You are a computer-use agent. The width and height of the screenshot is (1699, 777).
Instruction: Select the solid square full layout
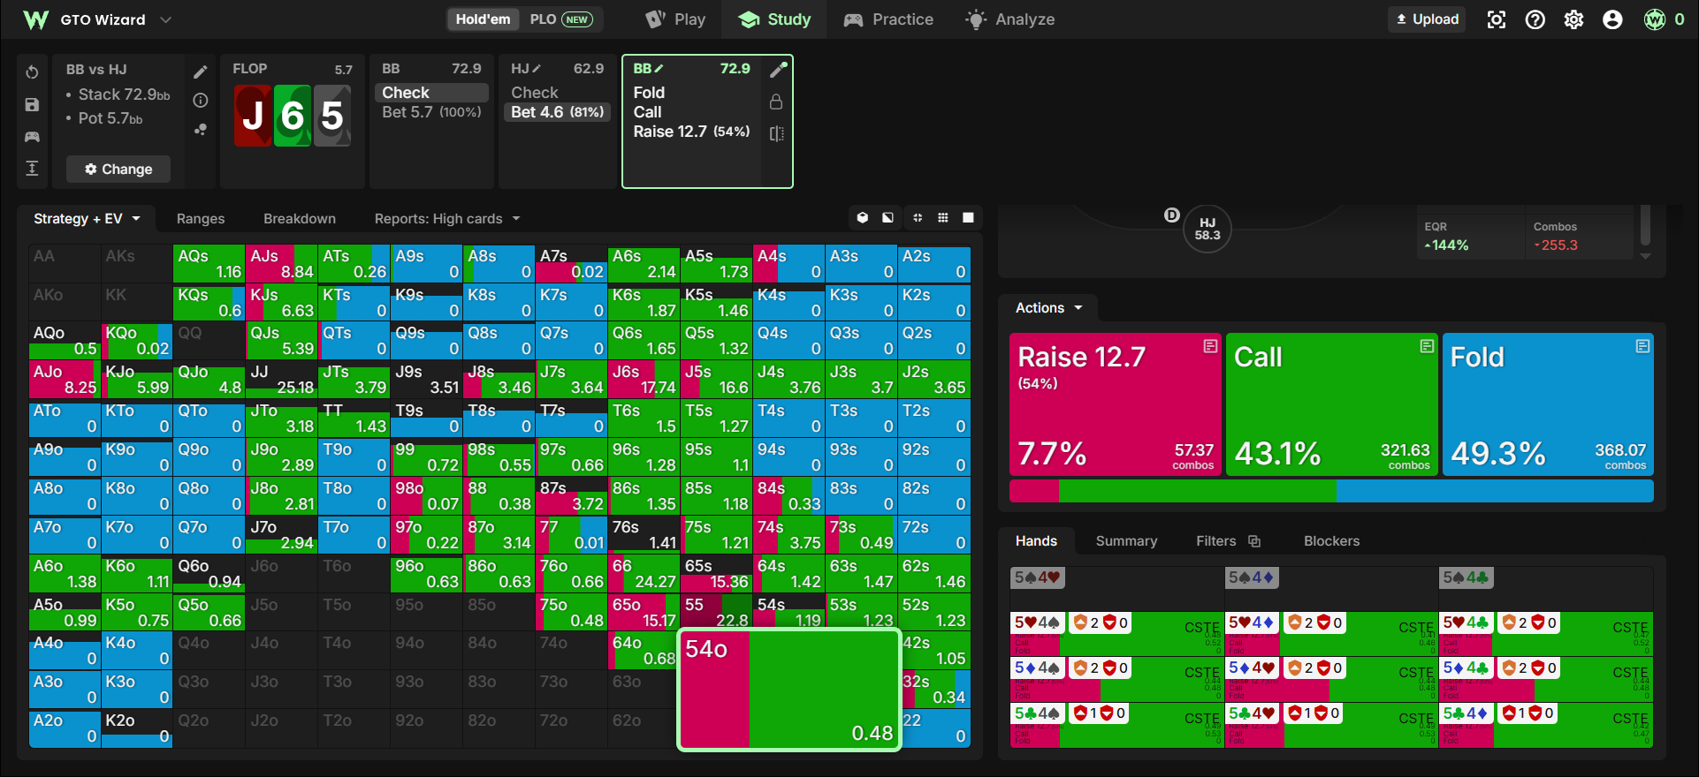click(x=969, y=218)
